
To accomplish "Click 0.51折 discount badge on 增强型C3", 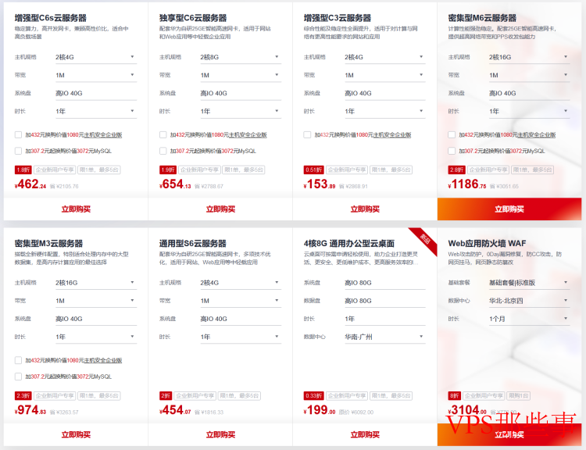I will click(314, 170).
